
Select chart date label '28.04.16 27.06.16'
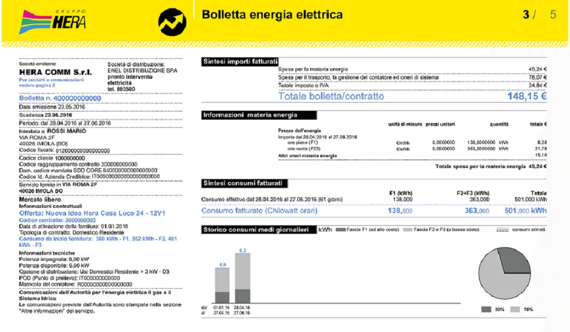pyautogui.click(x=242, y=310)
